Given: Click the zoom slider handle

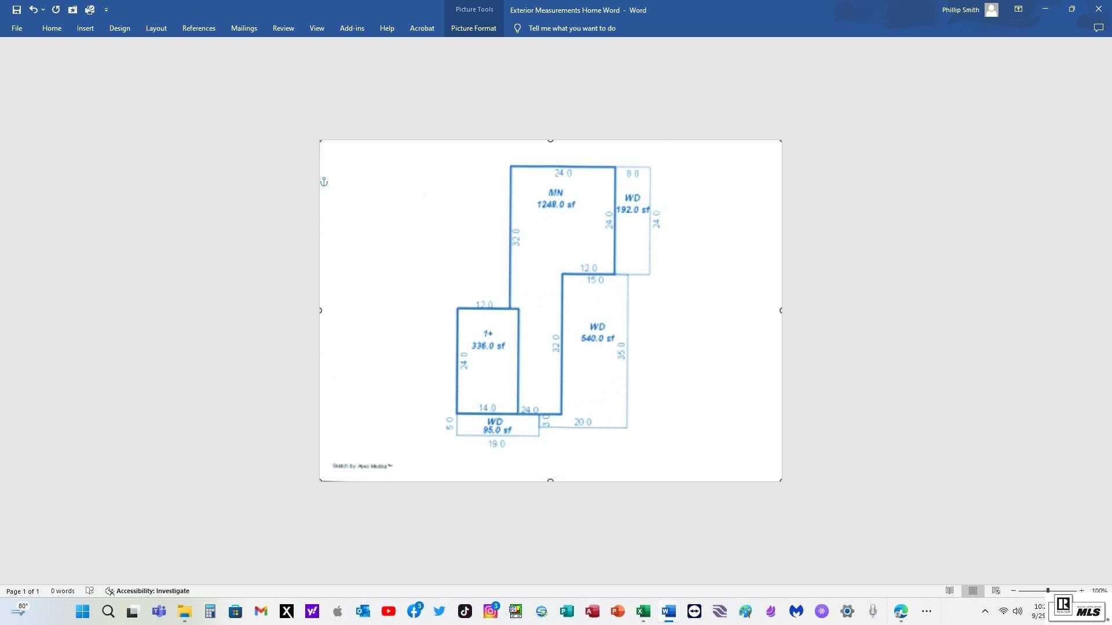Looking at the screenshot, I should tap(1048, 591).
